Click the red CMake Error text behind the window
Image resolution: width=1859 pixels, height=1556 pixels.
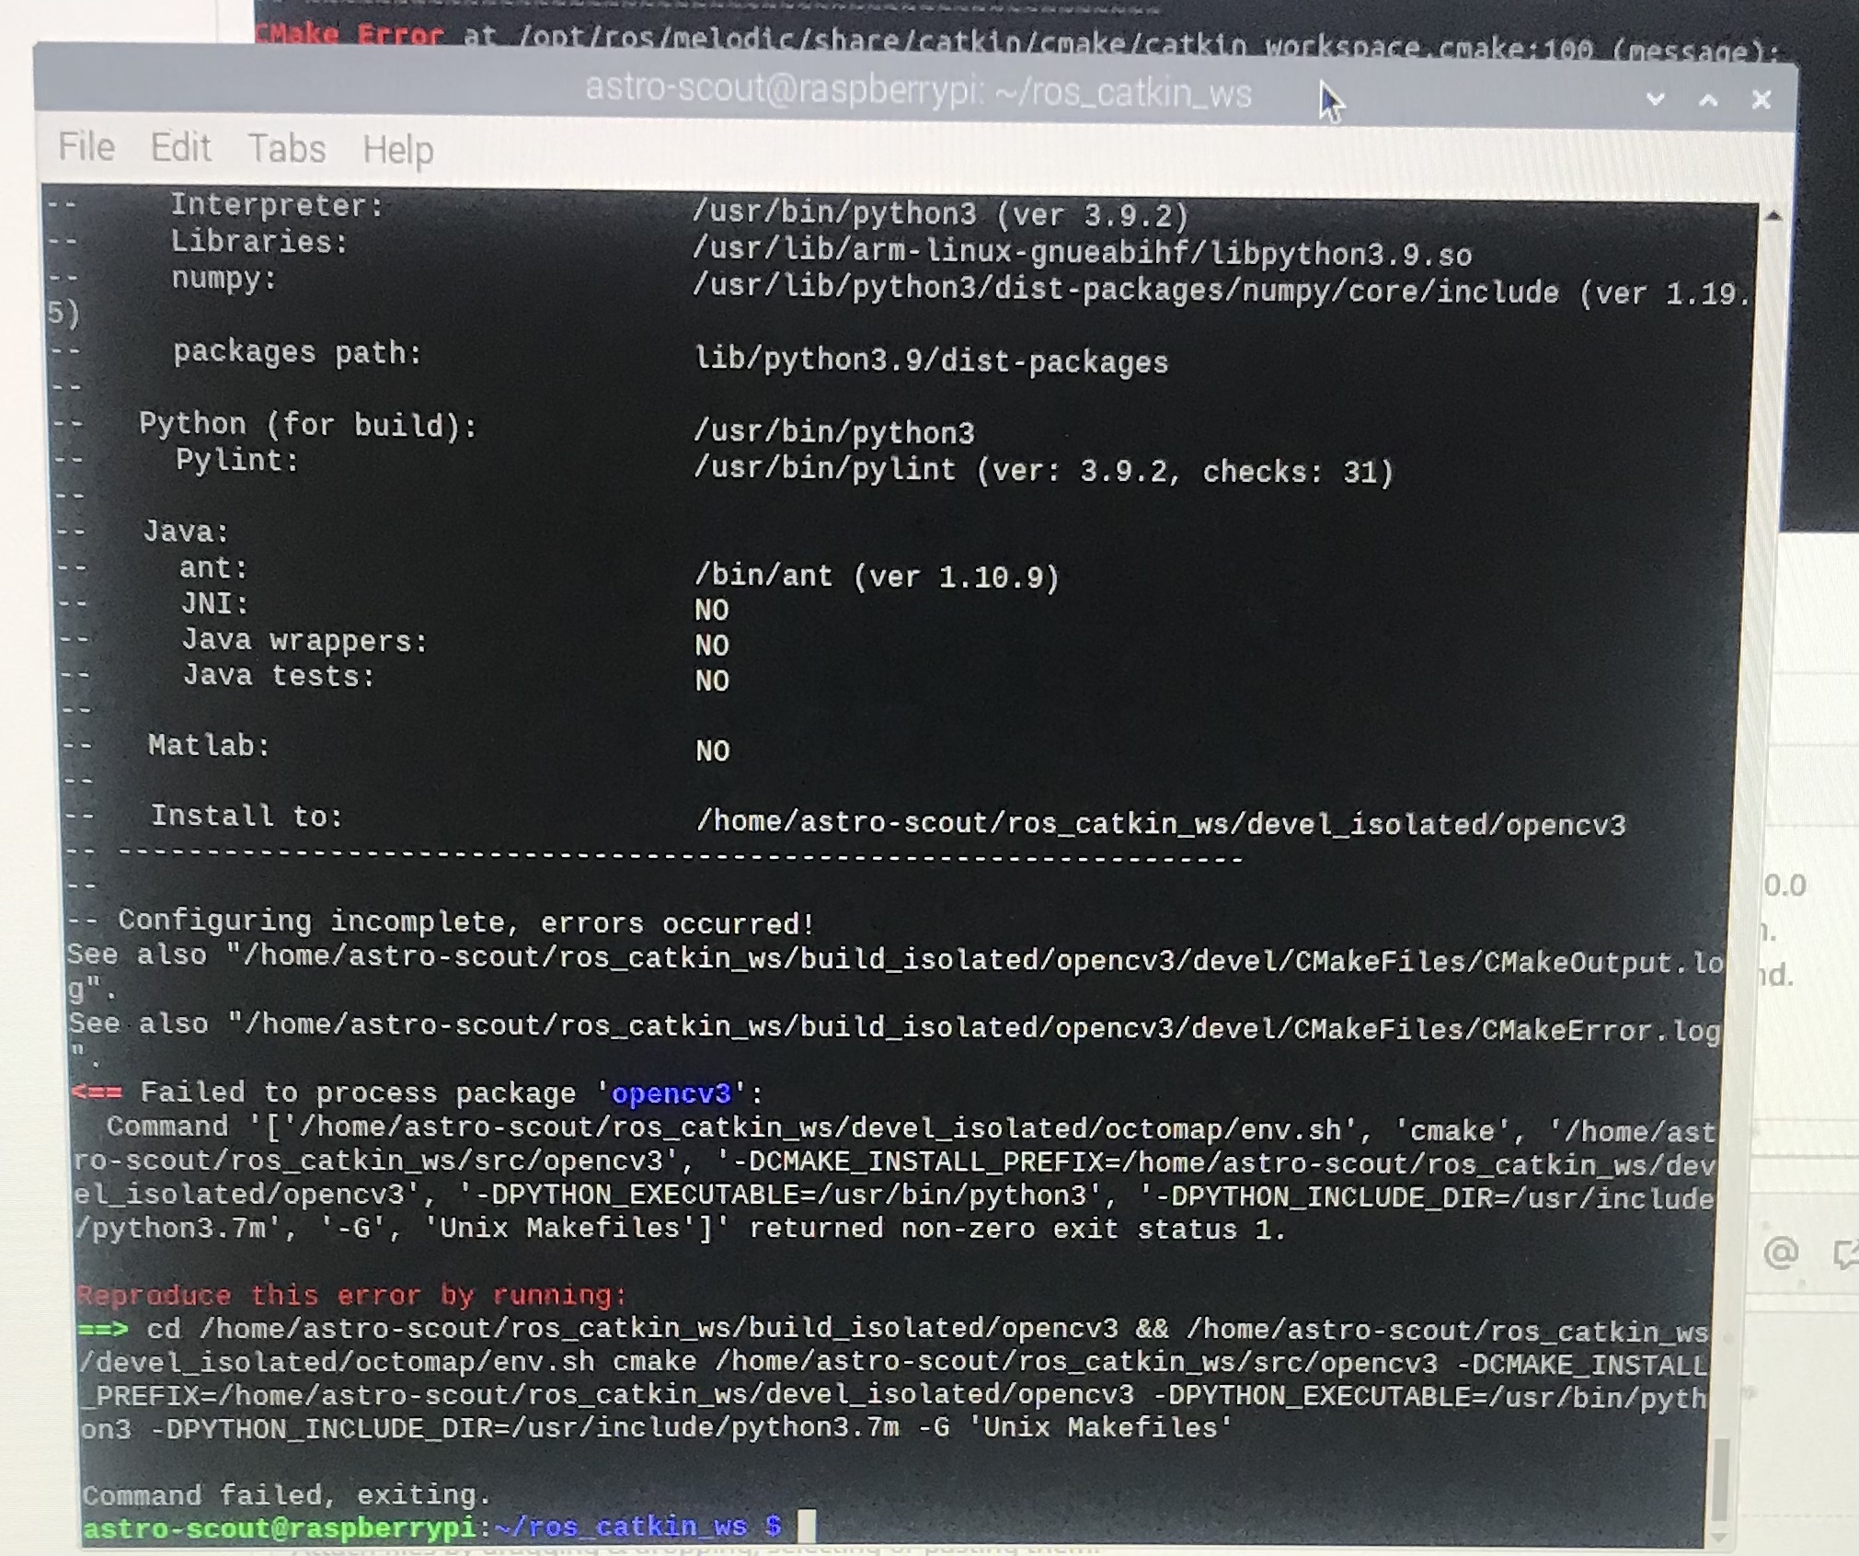[x=350, y=35]
